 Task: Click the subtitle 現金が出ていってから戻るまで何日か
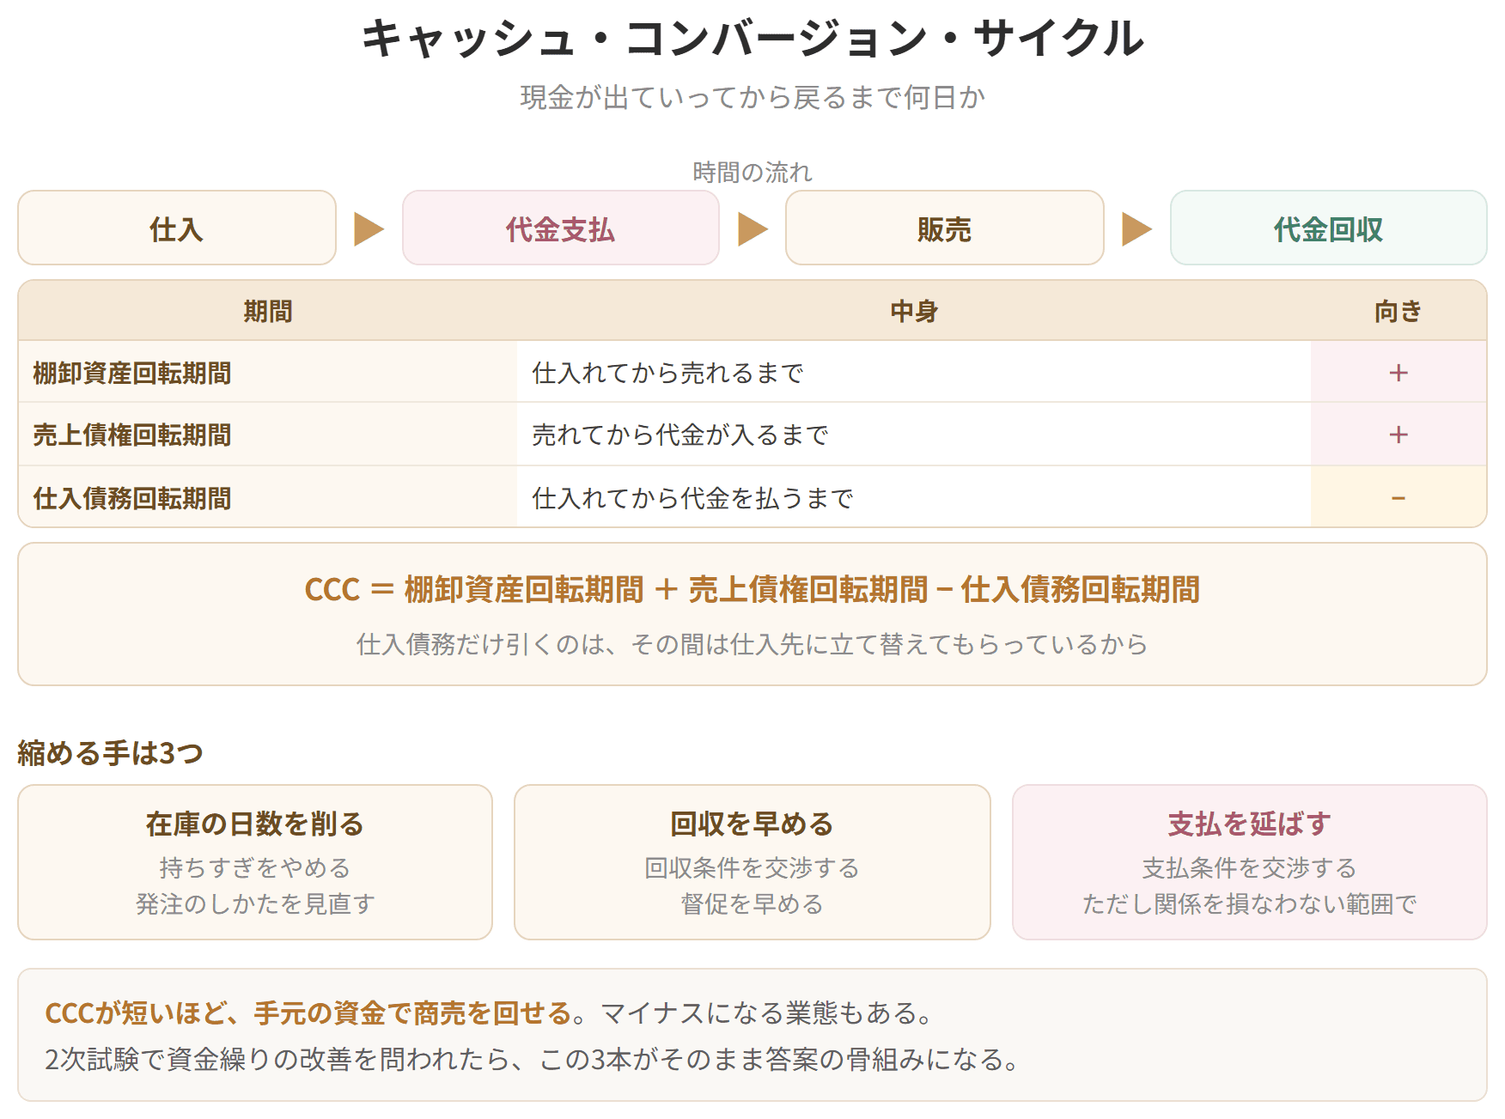(x=752, y=98)
